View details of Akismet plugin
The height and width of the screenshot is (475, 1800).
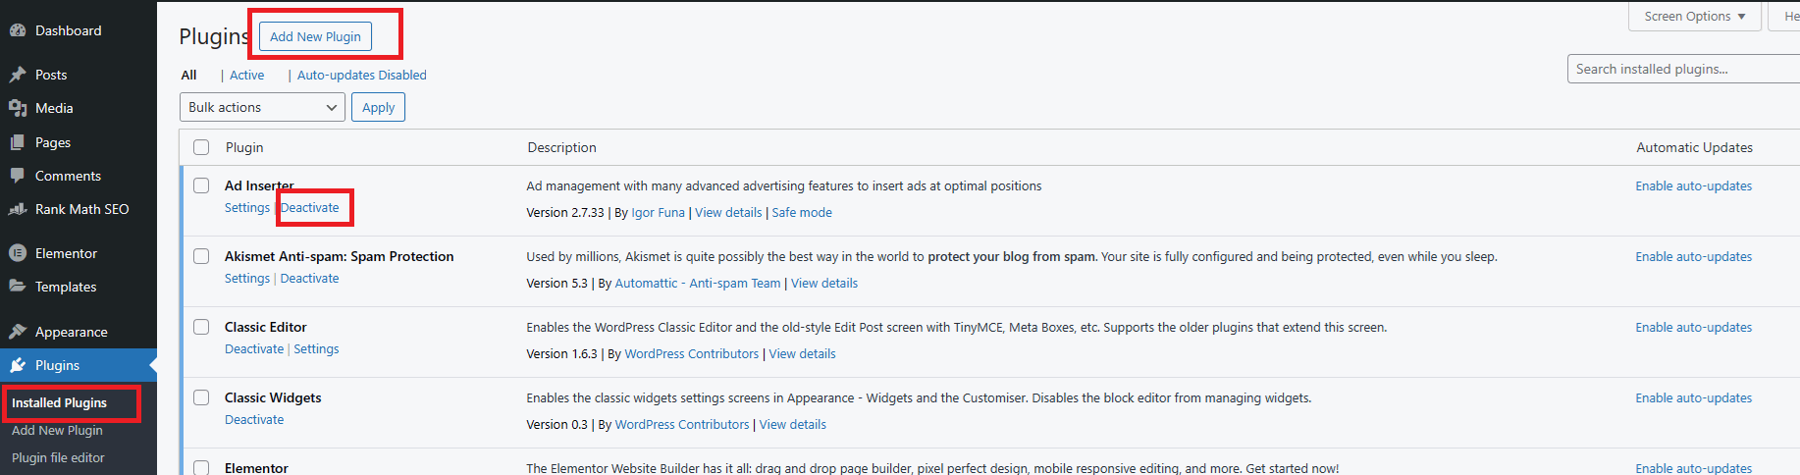point(824,283)
